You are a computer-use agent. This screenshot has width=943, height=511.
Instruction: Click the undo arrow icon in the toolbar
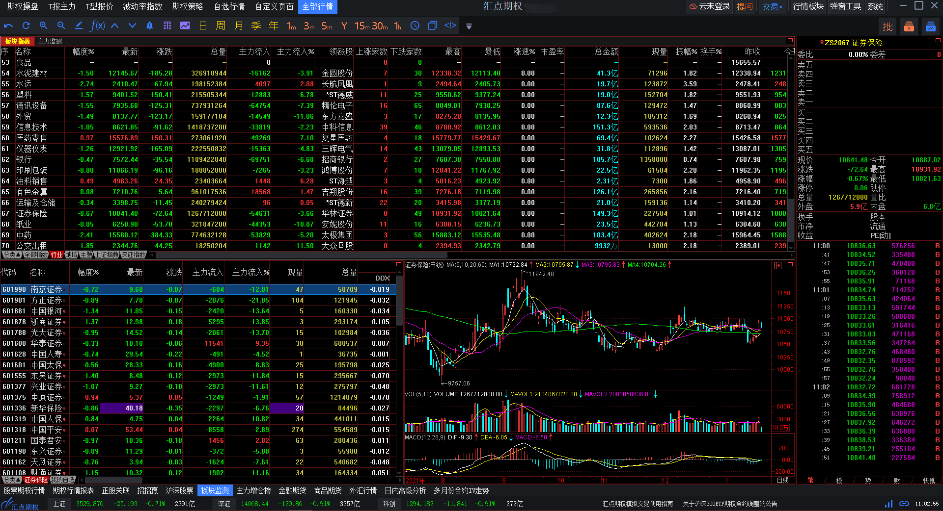tap(8, 26)
